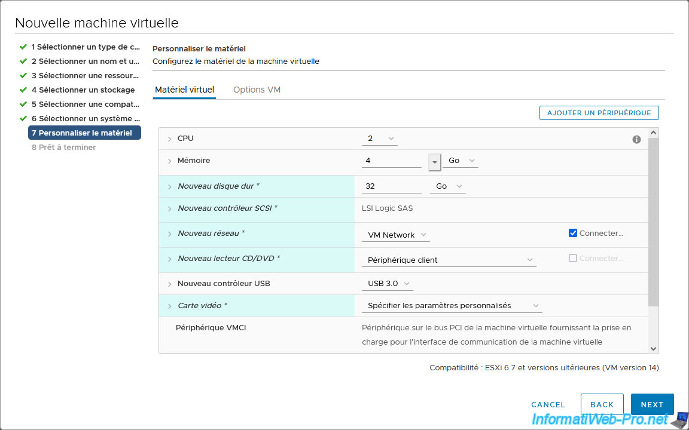689x430 pixels.
Task: Open memory size preset dropdown arrow button
Action: [435, 161]
